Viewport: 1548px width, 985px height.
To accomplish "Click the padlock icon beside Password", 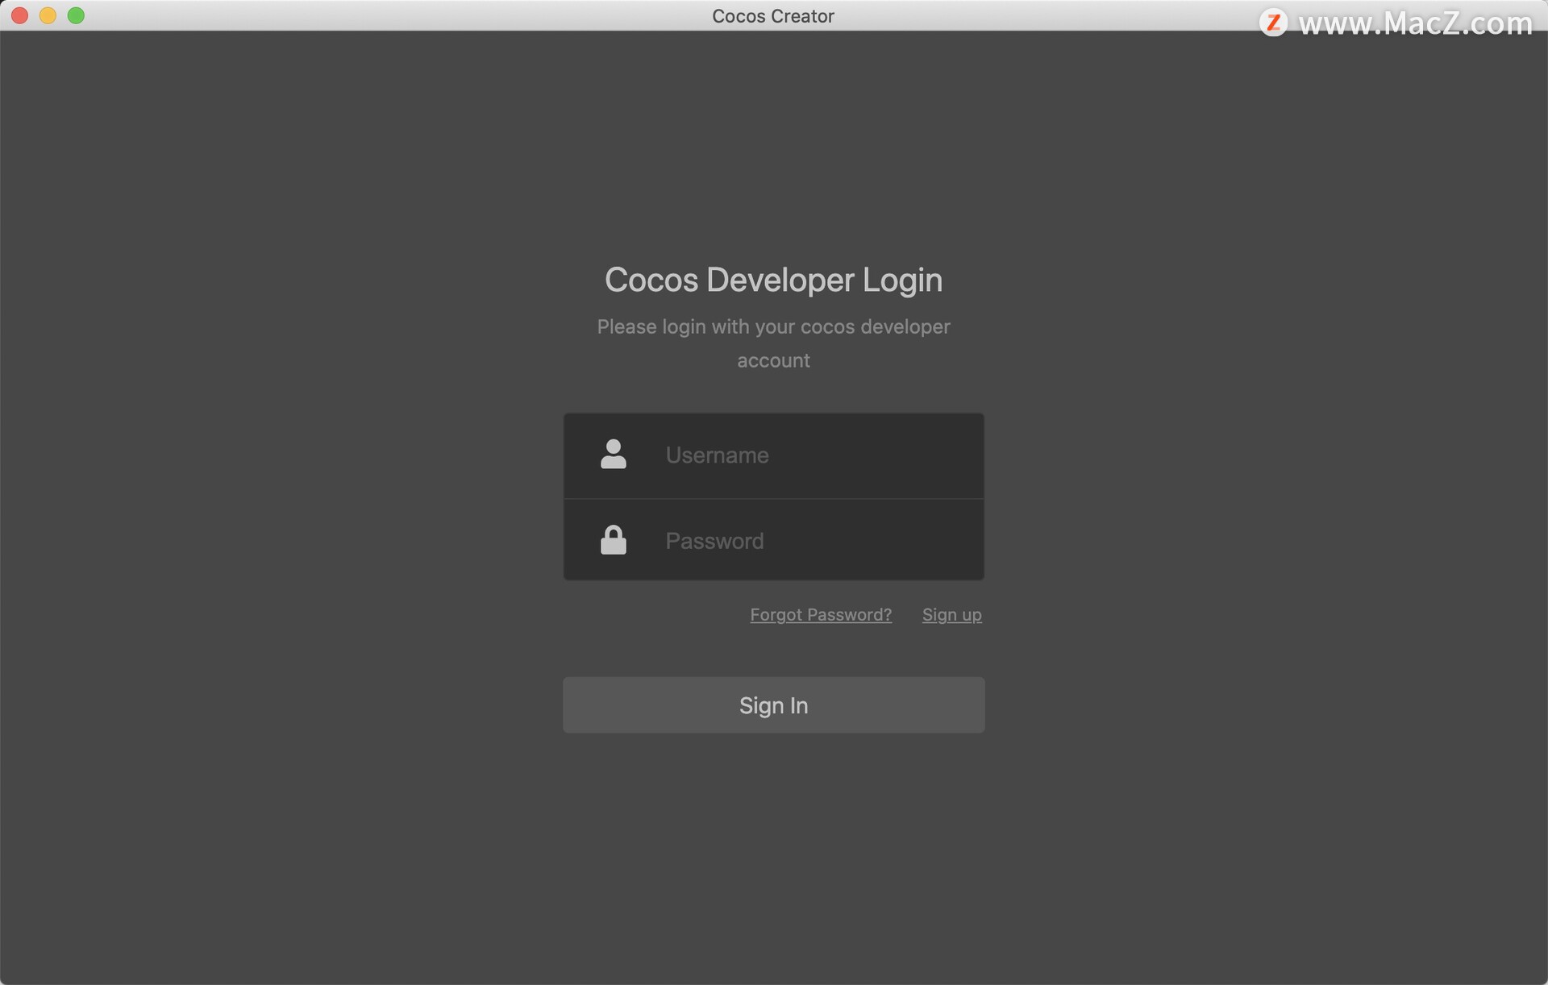I will coord(613,540).
